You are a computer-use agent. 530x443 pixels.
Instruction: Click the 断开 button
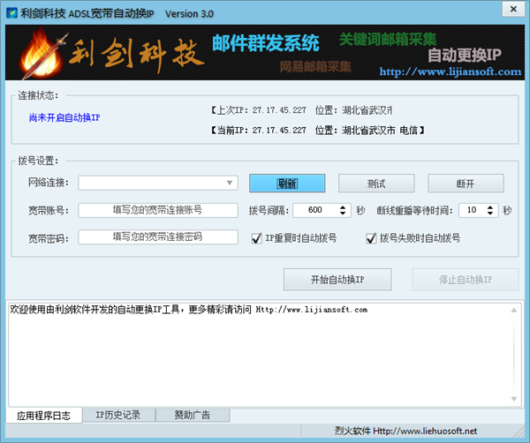point(466,184)
